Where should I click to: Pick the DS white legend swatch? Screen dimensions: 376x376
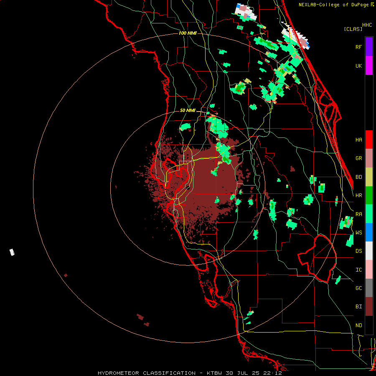tap(369, 251)
